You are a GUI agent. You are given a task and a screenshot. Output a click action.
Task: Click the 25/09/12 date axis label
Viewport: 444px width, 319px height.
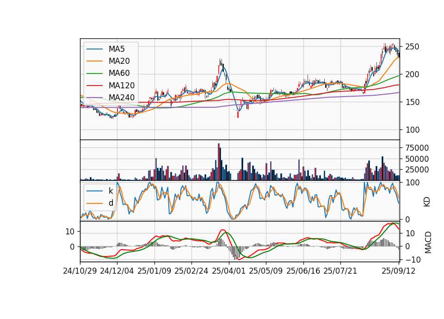(399, 271)
